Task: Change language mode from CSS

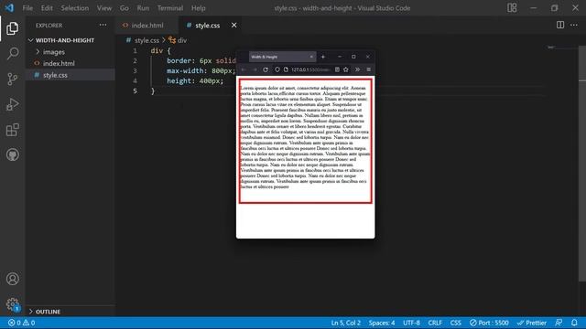Action: click(456, 323)
